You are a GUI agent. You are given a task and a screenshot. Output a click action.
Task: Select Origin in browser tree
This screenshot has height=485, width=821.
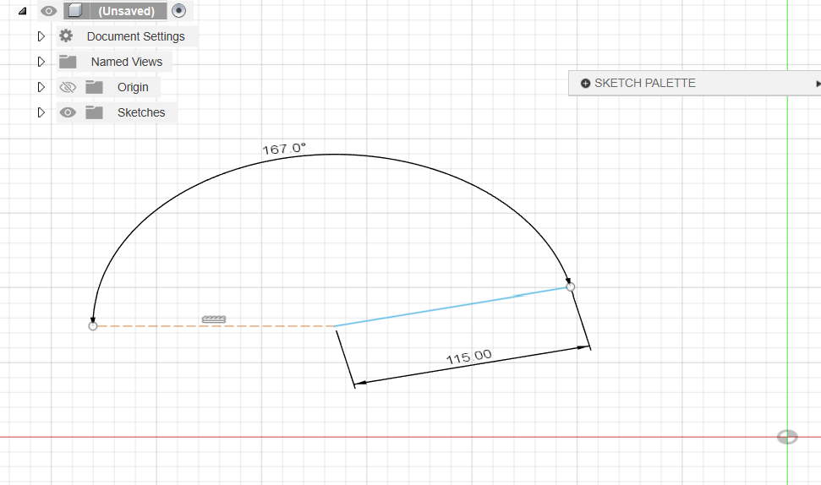tap(133, 87)
